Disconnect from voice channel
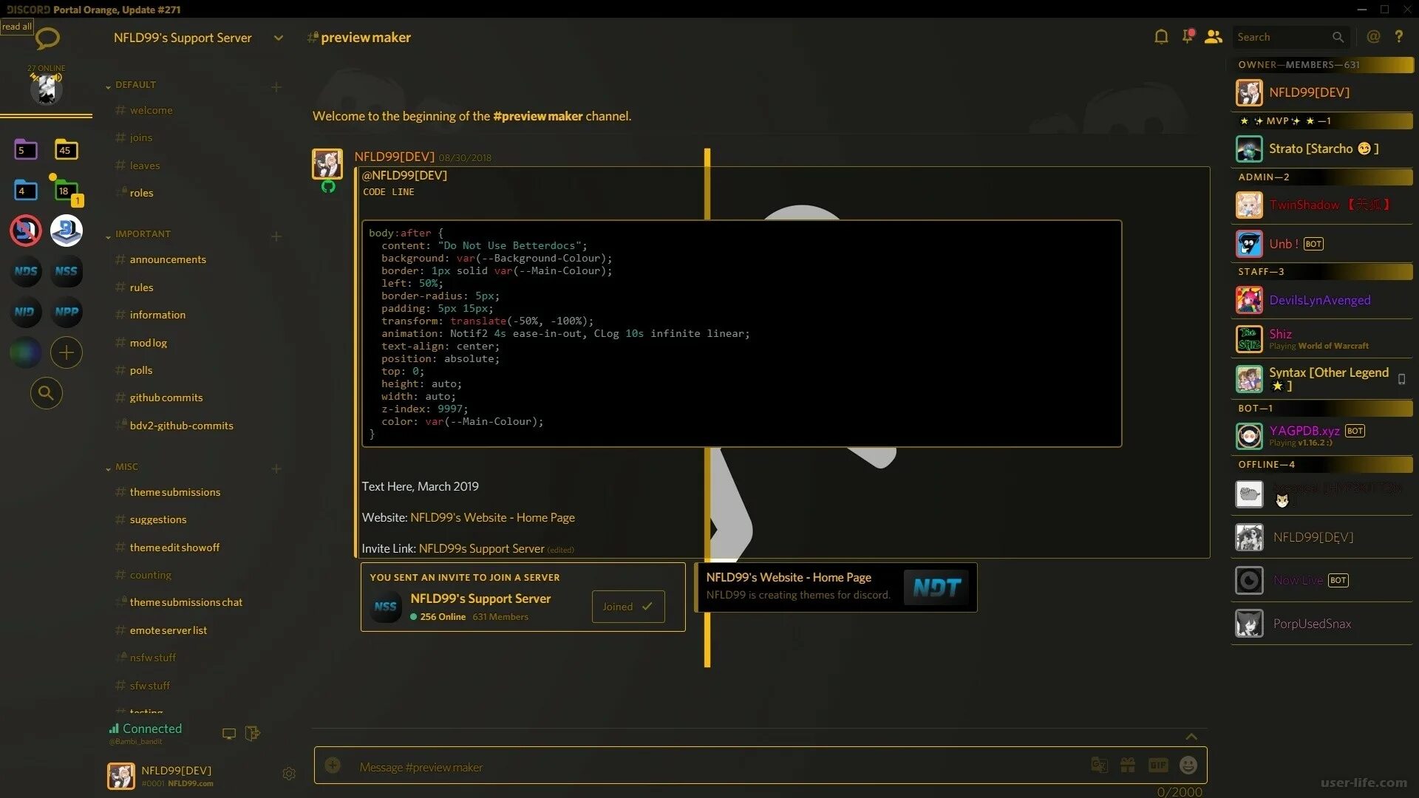Image resolution: width=1419 pixels, height=798 pixels. tap(253, 733)
